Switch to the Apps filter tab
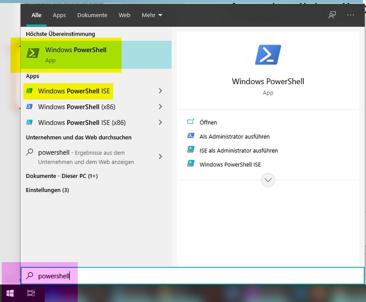Image resolution: width=366 pixels, height=302 pixels. tap(59, 15)
